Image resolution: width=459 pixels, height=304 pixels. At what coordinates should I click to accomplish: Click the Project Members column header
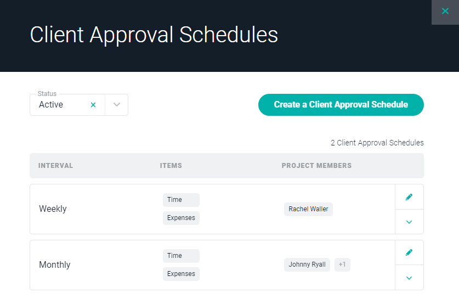tap(316, 166)
